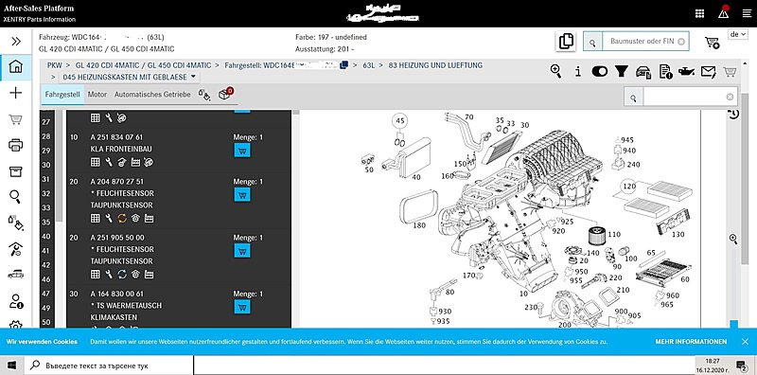Open the printer icon in sidebar
The image size is (757, 375).
click(x=16, y=145)
